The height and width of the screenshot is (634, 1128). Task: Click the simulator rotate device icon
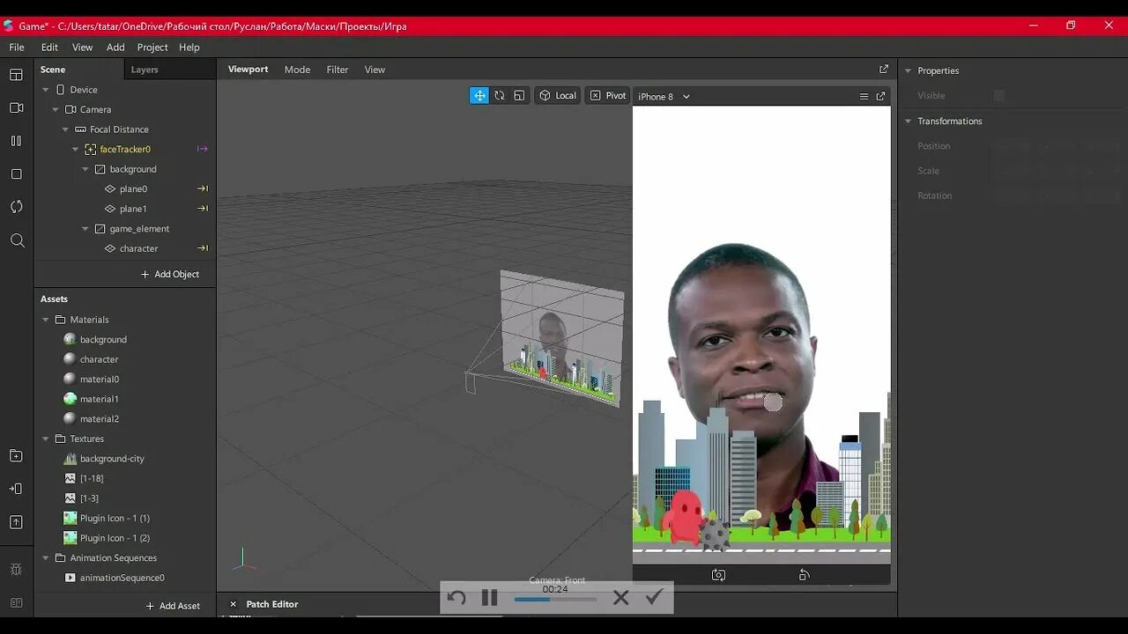click(804, 575)
